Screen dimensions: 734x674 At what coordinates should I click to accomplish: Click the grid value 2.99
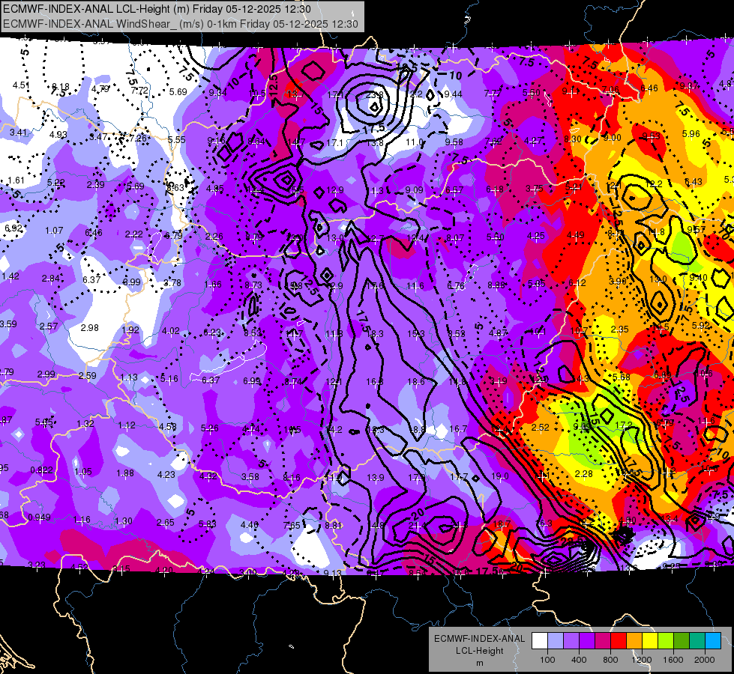[x=46, y=374]
